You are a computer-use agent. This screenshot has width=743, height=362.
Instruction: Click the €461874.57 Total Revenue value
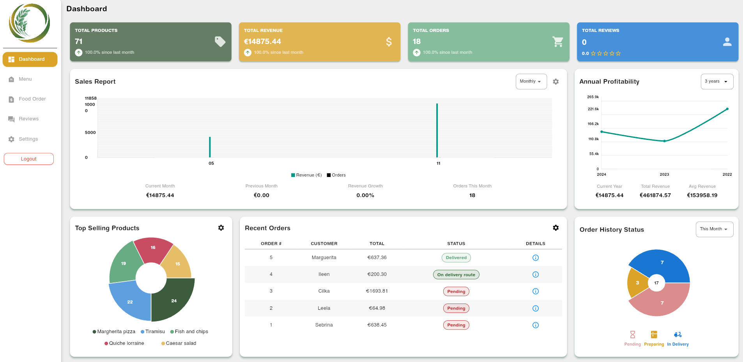pyautogui.click(x=655, y=195)
